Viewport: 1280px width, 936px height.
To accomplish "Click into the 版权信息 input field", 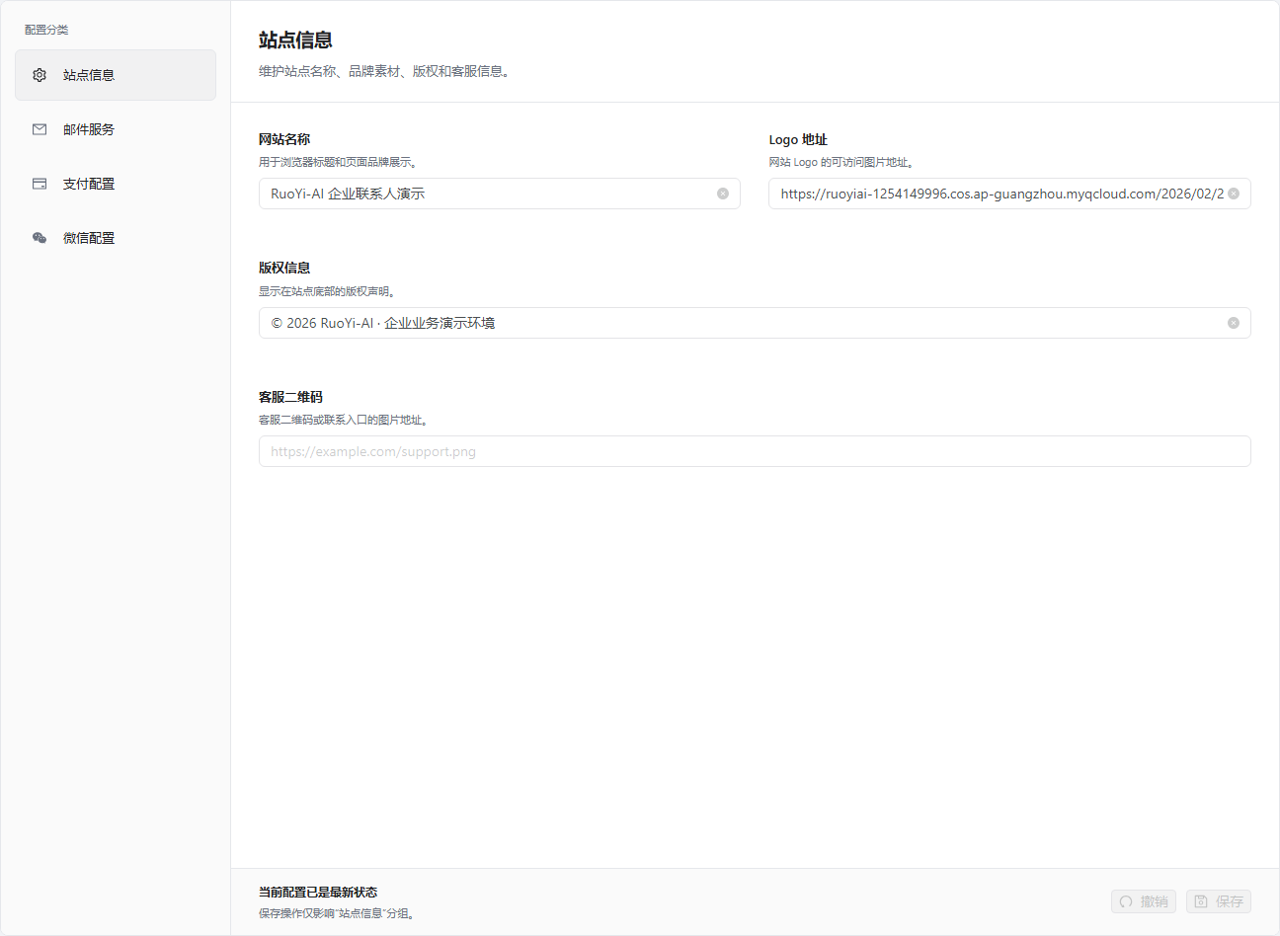I will pyautogui.click(x=755, y=323).
